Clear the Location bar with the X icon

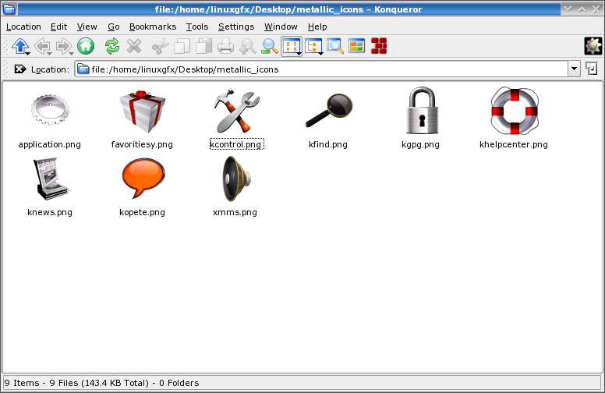[20, 69]
